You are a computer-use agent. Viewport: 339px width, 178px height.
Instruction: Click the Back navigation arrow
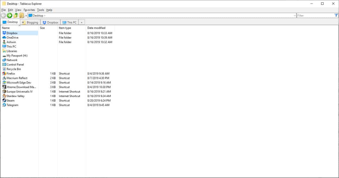tap(3, 15)
